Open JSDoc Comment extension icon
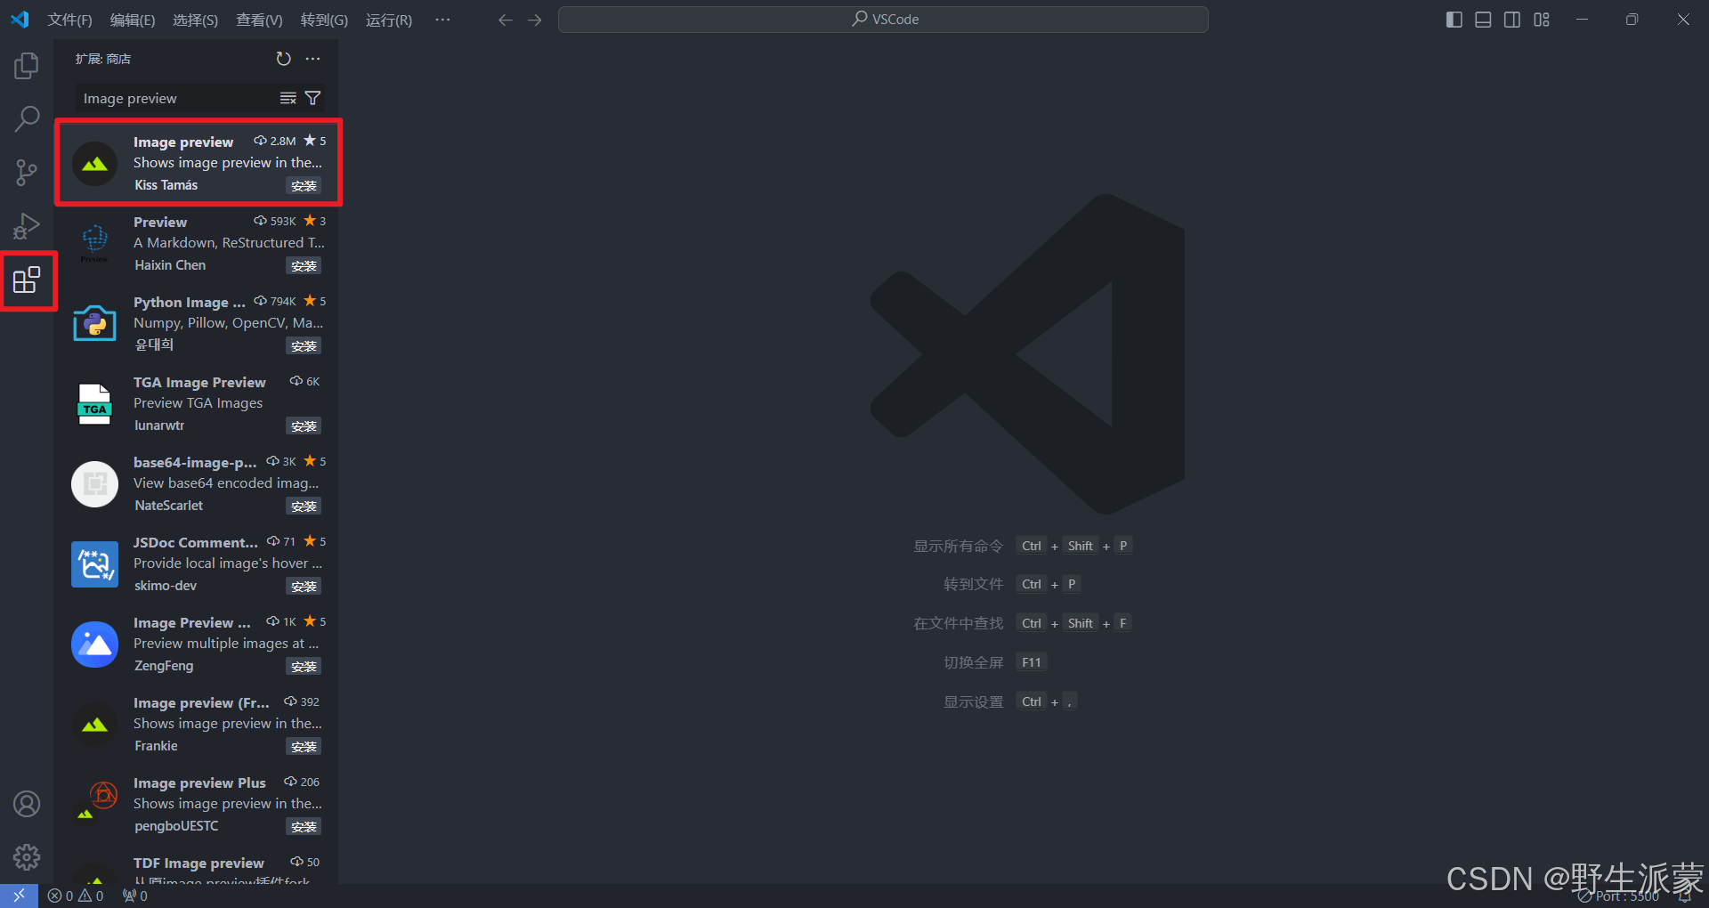1709x908 pixels. coord(94,564)
